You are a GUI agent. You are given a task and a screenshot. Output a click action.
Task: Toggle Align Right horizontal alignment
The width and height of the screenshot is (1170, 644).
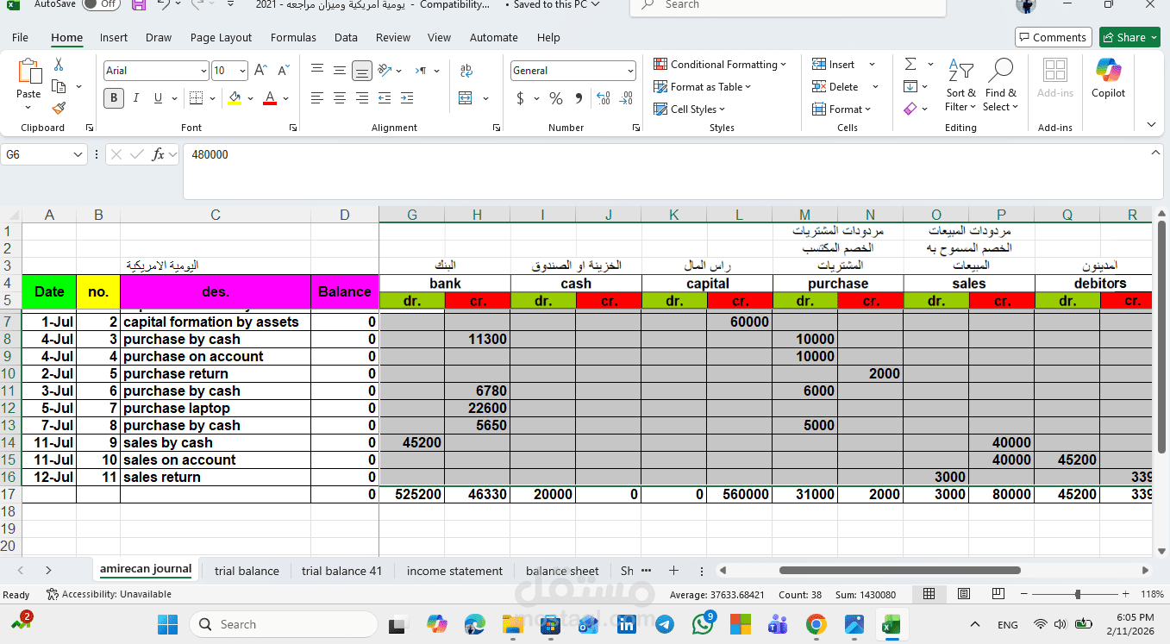(362, 98)
